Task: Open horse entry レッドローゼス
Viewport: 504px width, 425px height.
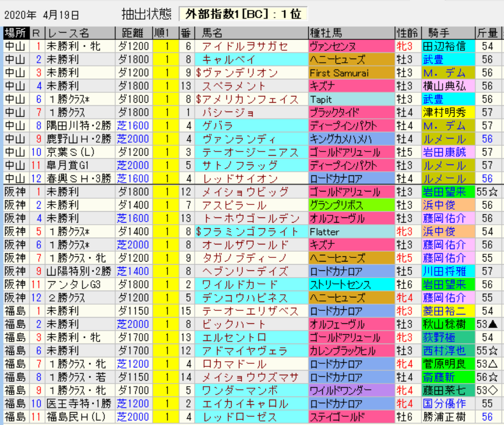Action: point(240,417)
